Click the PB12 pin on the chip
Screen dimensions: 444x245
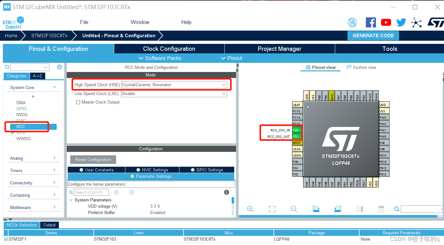click(384, 174)
